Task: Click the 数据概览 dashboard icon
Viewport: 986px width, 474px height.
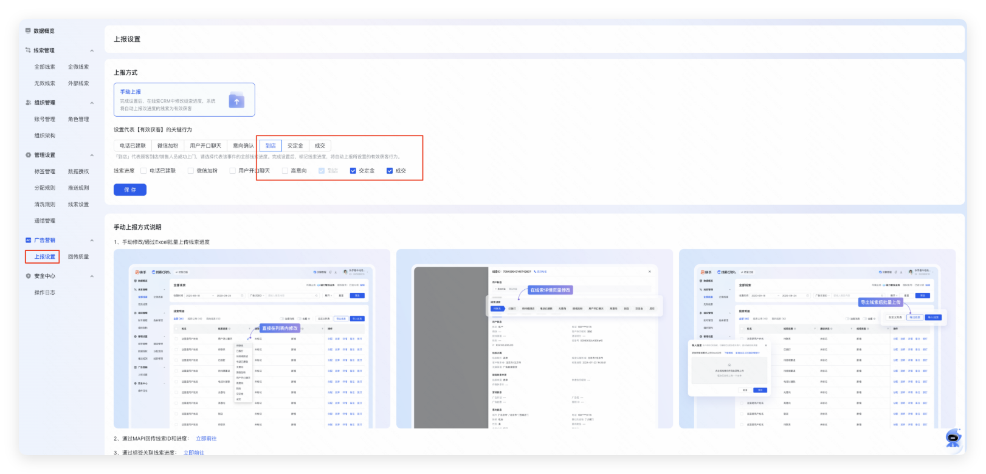Action: click(x=28, y=31)
